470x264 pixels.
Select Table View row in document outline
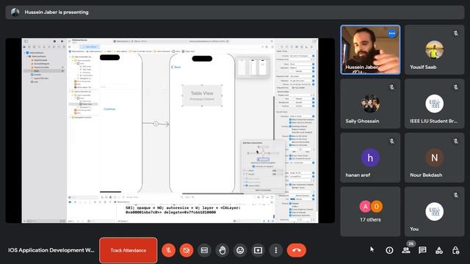point(84,104)
